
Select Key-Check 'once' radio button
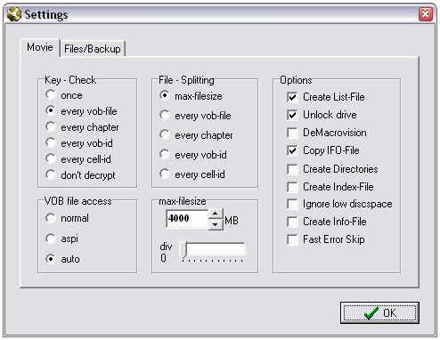[51, 95]
